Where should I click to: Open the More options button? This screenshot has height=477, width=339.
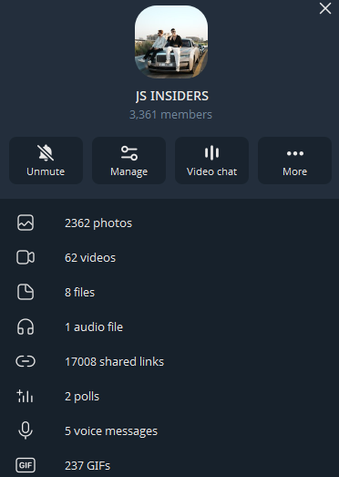point(294,161)
